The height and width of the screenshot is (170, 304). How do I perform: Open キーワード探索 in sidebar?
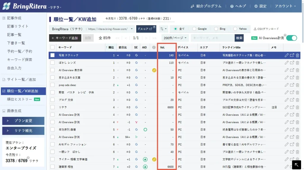pyautogui.click(x=20, y=60)
